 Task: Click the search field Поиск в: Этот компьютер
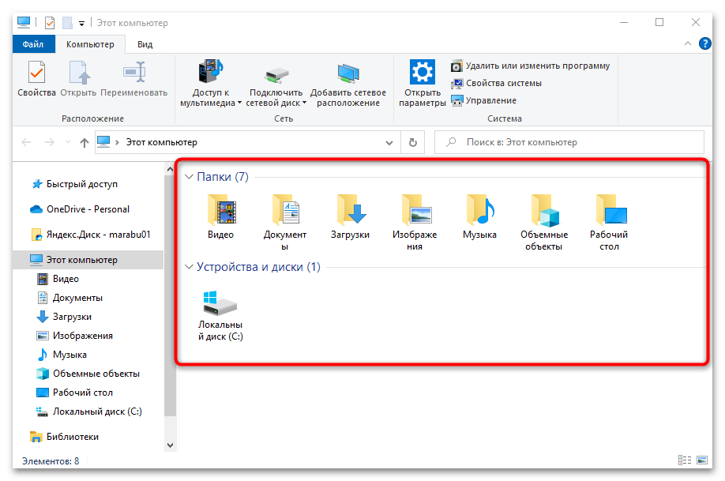569,142
